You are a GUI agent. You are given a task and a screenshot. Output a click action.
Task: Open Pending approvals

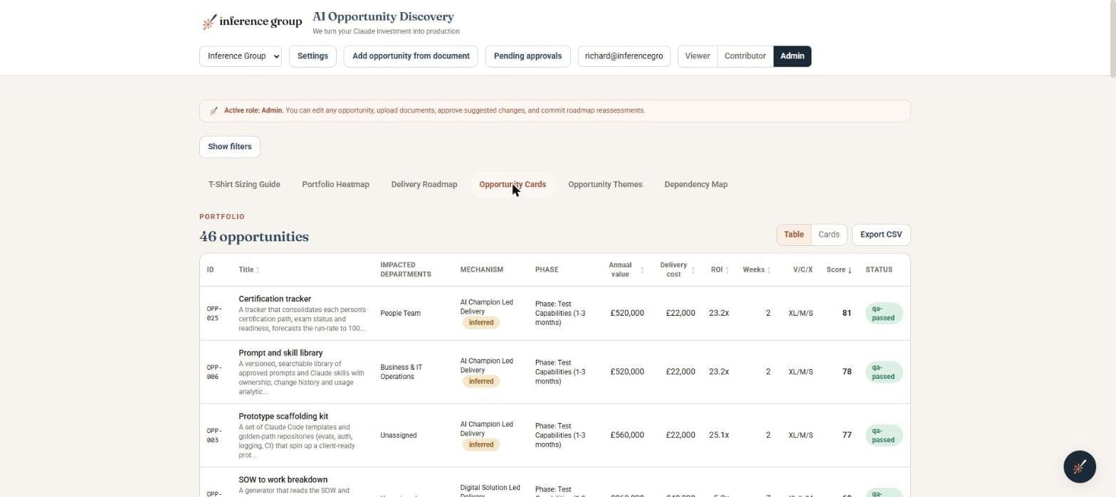(x=527, y=56)
